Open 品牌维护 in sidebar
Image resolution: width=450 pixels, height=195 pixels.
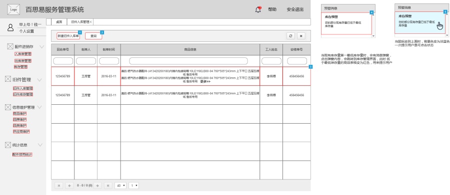[20, 119]
